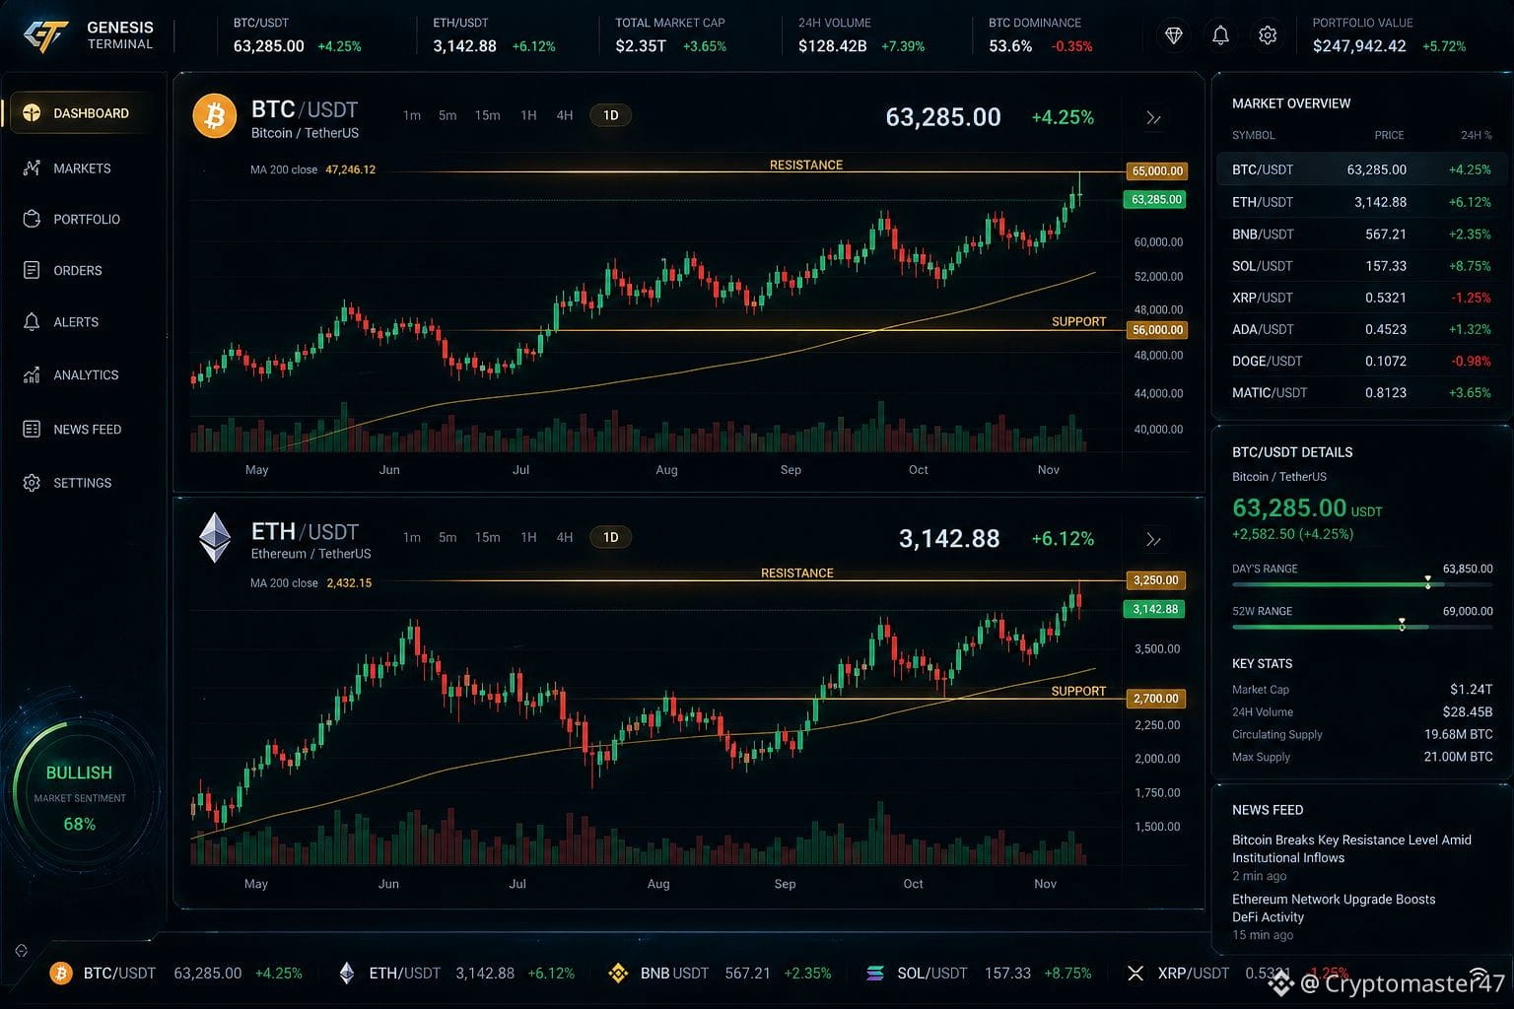Click the BNB icon in bottom ticker
Screen dimensions: 1514x1009
point(618,974)
